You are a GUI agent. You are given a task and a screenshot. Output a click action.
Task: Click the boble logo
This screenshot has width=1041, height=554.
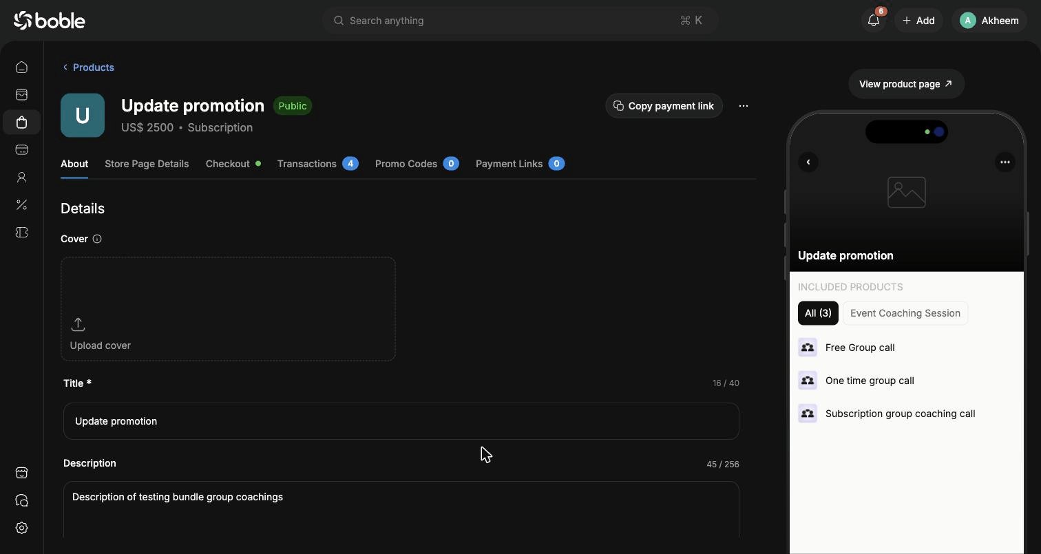click(x=50, y=21)
